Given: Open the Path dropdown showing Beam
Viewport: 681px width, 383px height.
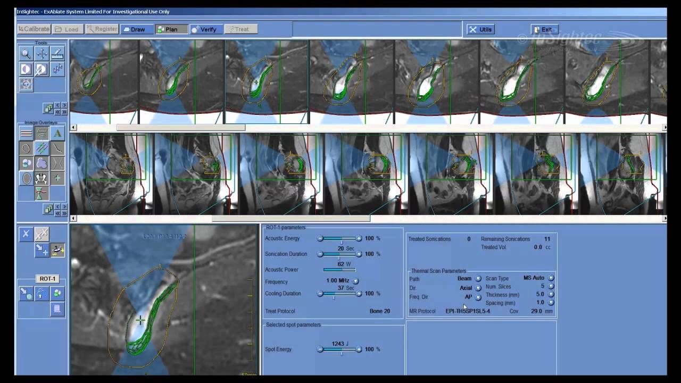Looking at the screenshot, I should coord(478,279).
